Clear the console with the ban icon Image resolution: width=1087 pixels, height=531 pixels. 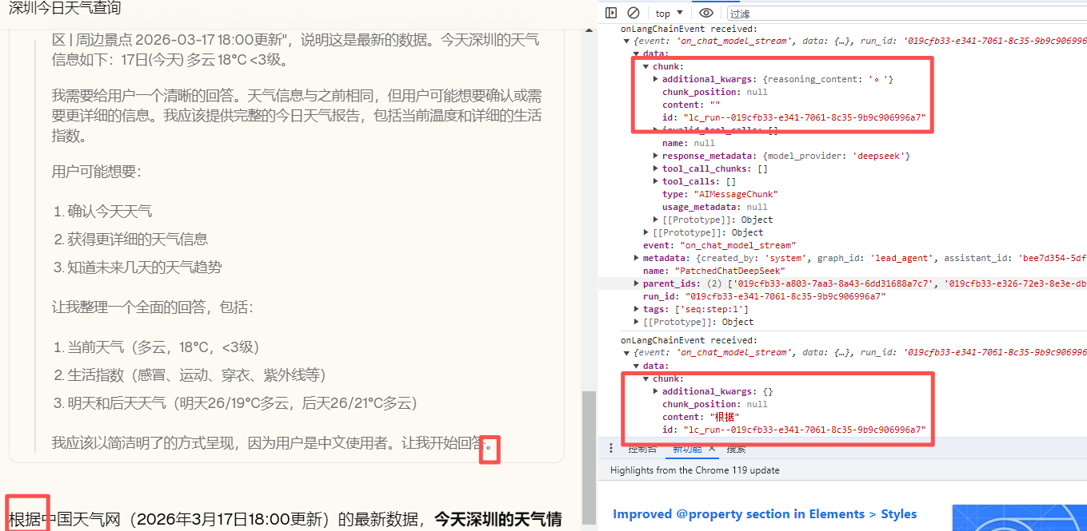click(633, 13)
